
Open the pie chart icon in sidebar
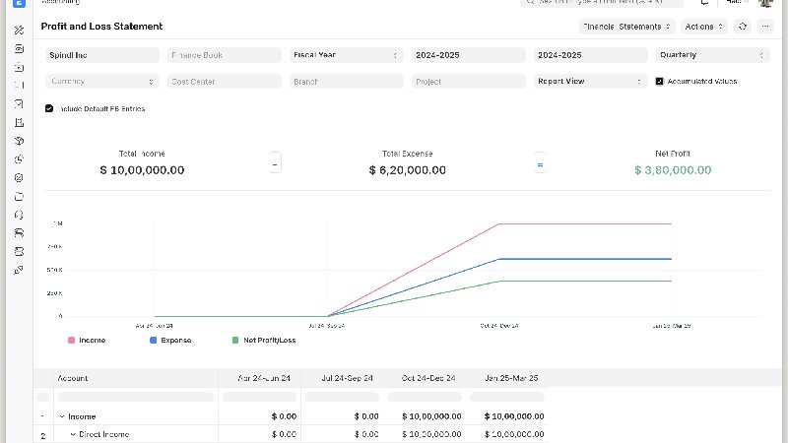[19, 159]
